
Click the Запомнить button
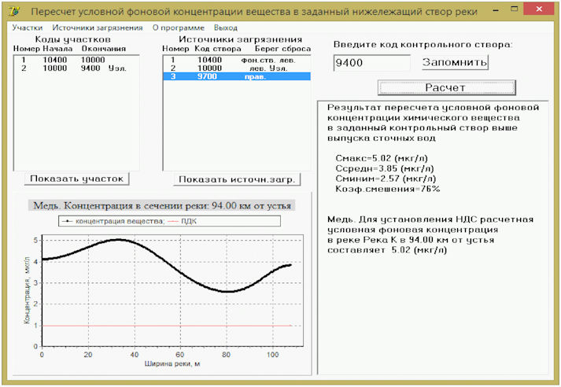point(455,62)
